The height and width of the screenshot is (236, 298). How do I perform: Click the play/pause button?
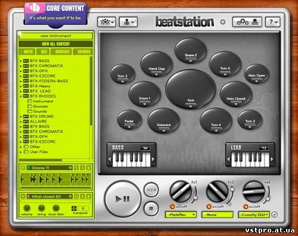[123, 199]
